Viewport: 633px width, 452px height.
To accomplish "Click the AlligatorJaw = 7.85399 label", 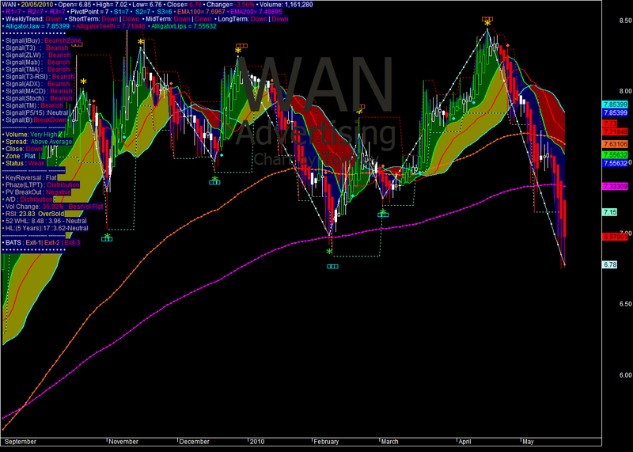I will pyautogui.click(x=37, y=26).
